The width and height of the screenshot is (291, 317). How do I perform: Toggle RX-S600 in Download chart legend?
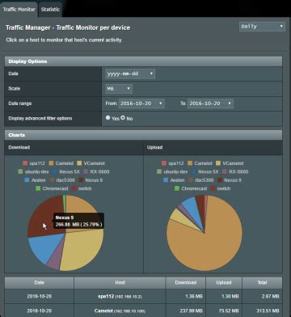(x=96, y=171)
